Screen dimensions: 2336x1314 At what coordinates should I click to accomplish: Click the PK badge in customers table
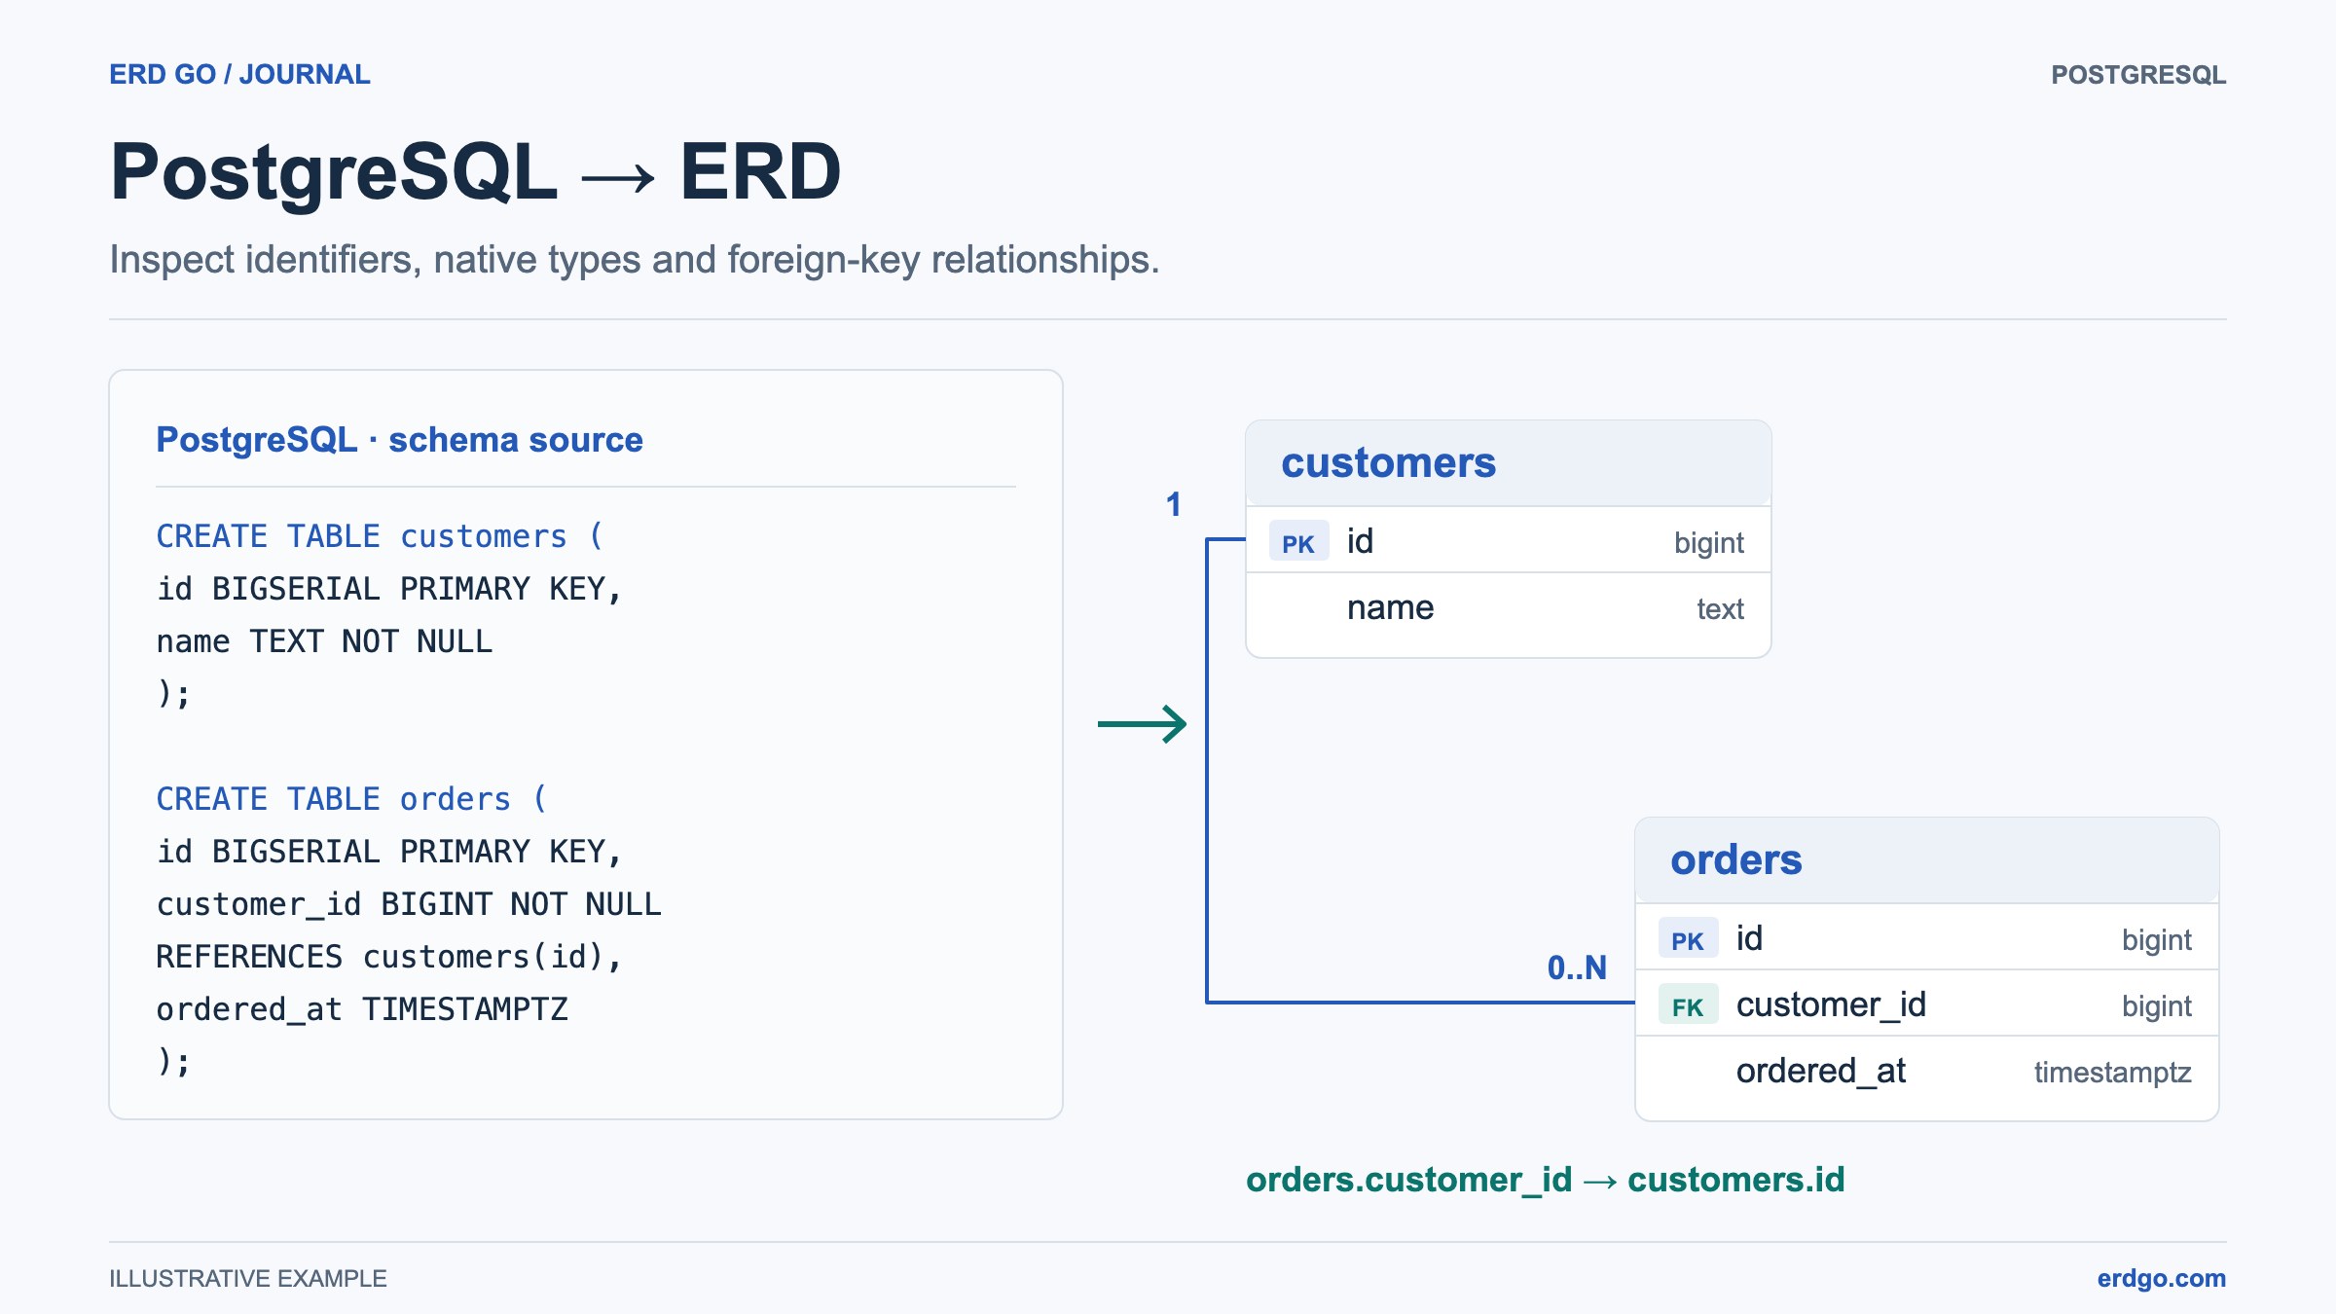(1298, 542)
